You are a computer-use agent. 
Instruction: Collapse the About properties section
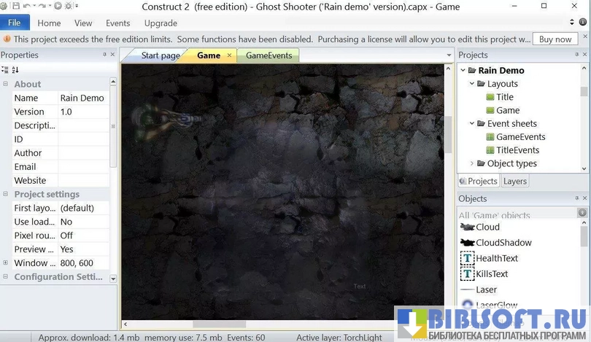pos(6,84)
